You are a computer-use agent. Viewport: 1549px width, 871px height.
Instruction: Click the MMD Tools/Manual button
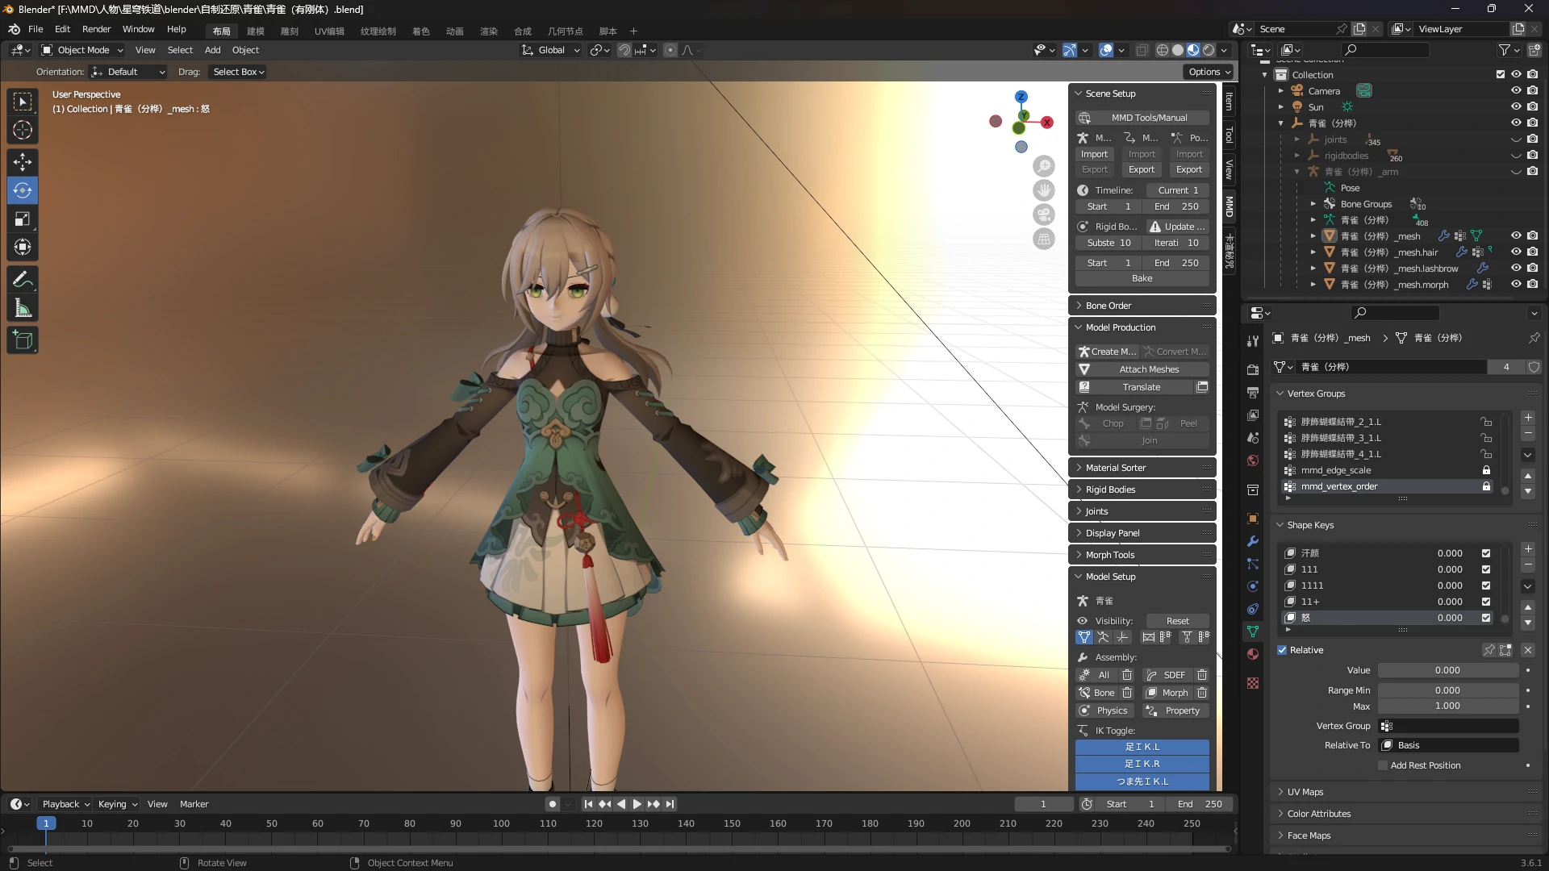(x=1142, y=118)
